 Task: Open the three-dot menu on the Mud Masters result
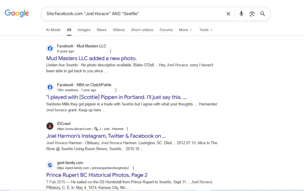110,51
